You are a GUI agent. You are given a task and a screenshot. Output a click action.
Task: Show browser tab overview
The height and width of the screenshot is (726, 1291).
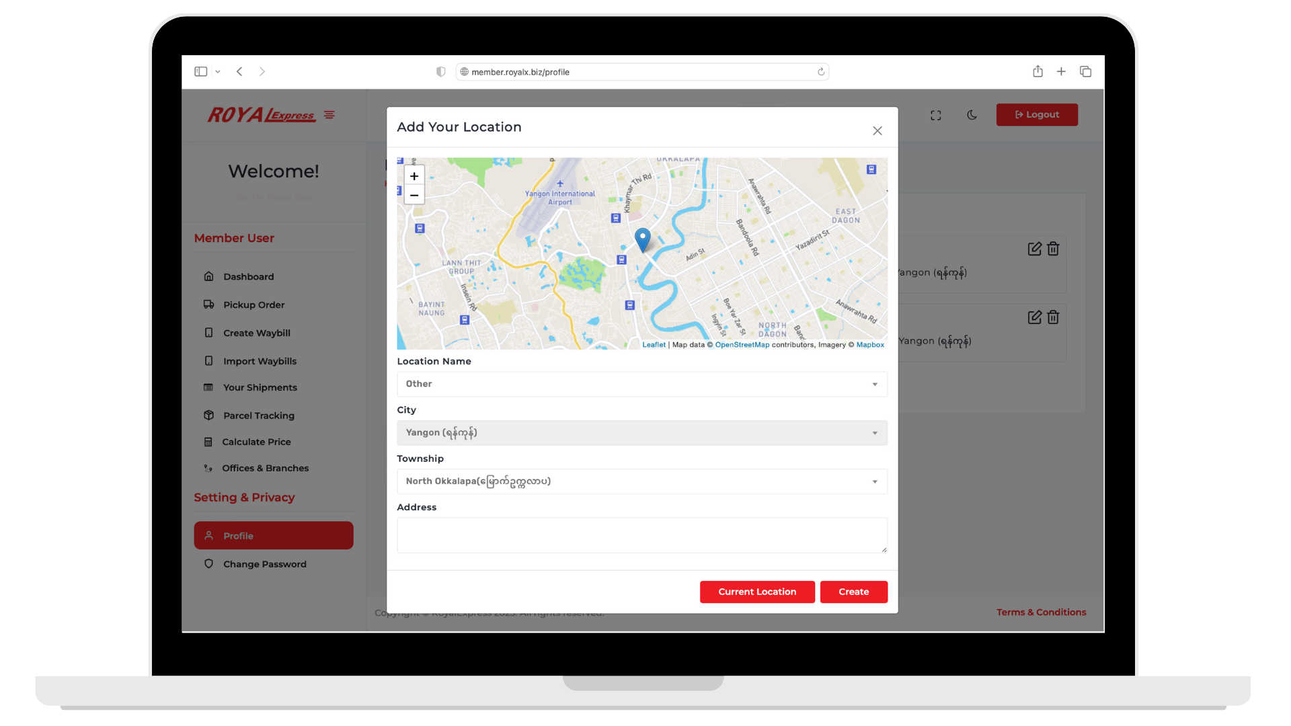[x=1085, y=71]
